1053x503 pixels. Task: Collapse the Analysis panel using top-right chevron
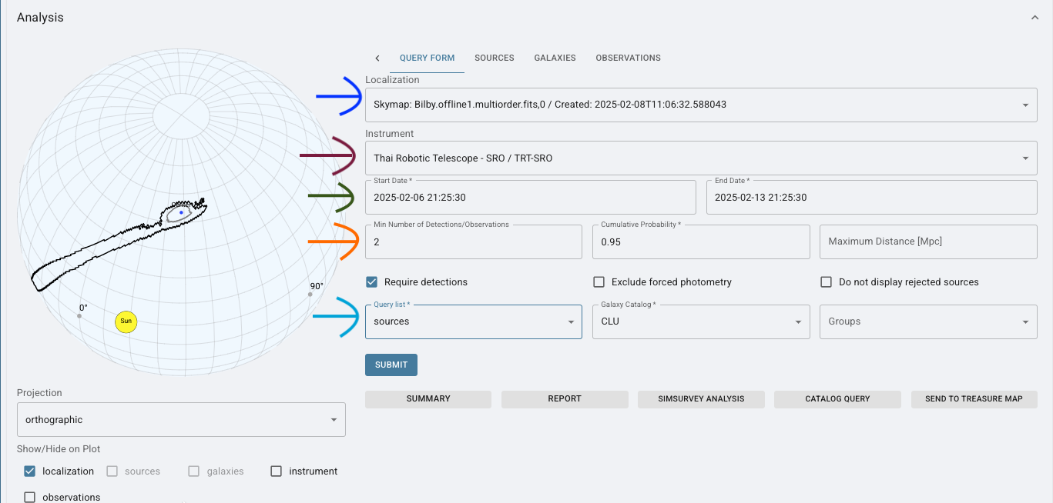tap(1034, 18)
